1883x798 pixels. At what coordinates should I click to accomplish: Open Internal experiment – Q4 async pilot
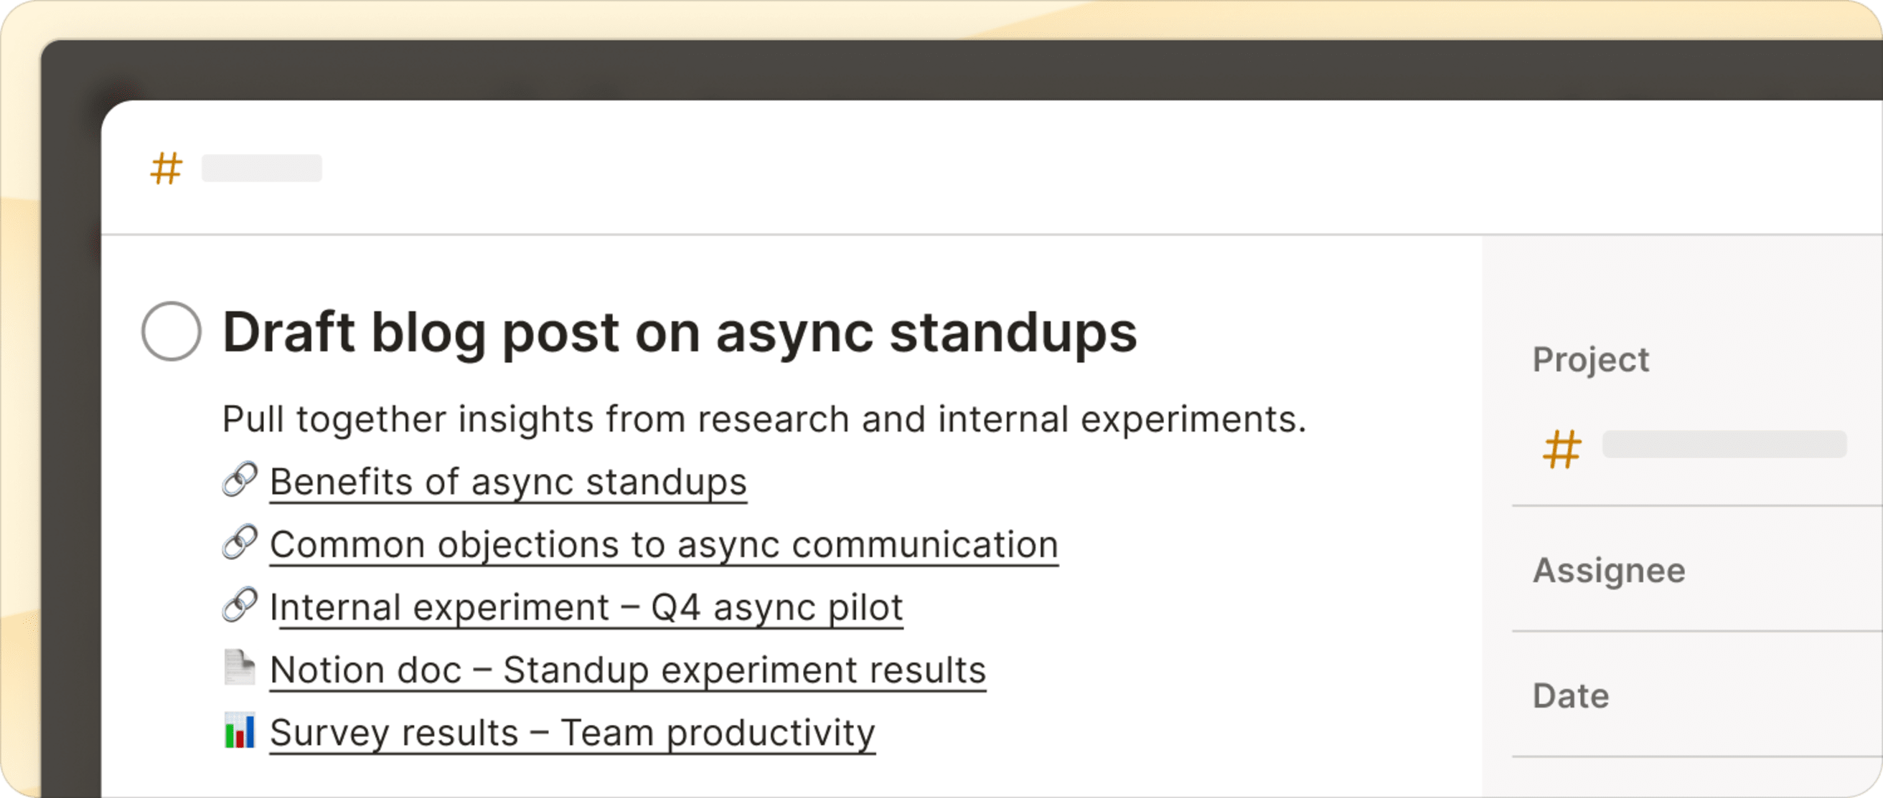click(585, 607)
